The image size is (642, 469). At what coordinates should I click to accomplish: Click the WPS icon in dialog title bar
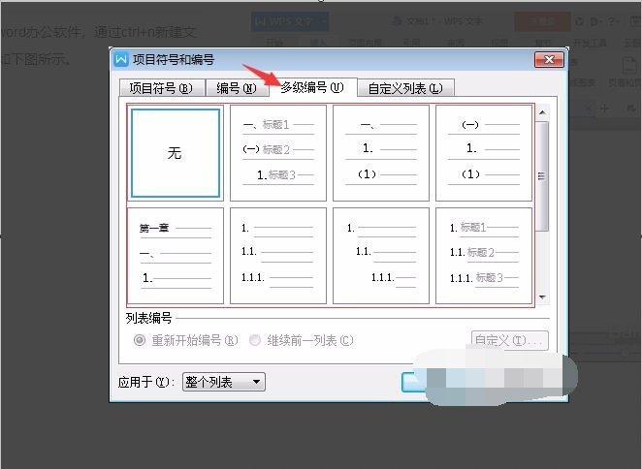[x=121, y=60]
